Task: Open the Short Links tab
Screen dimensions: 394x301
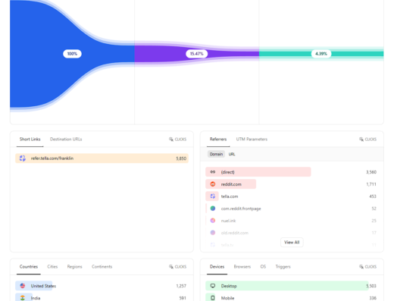Action: [30, 140]
